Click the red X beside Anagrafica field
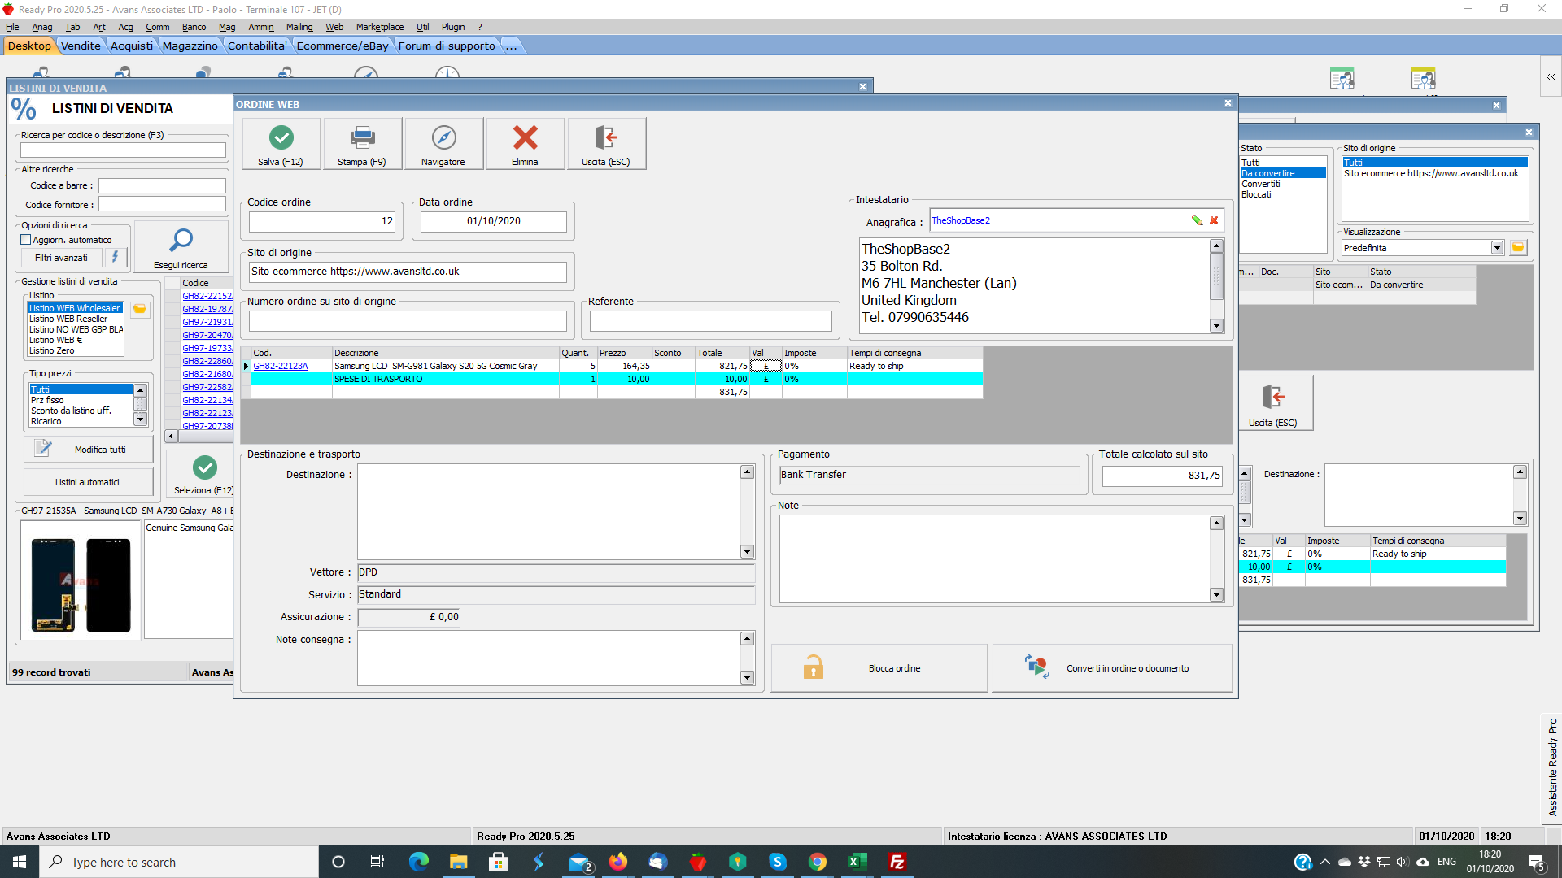 1214,220
